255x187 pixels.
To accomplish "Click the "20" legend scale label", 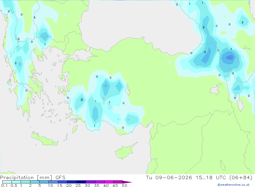I will (x=69, y=185).
